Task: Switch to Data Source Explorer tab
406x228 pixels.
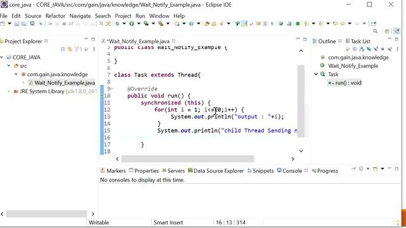Action: pyautogui.click(x=216, y=170)
